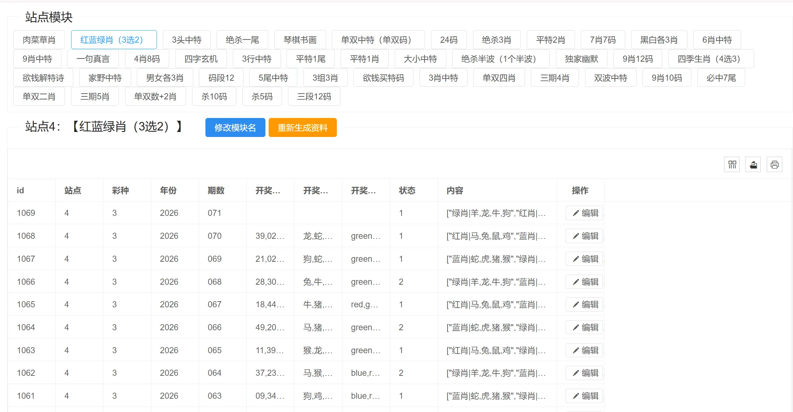The height and width of the screenshot is (412, 793).
Task: Click the 期数 column header
Action: pos(216,190)
